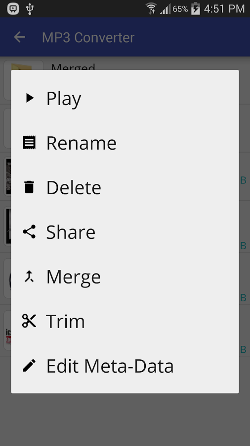Select the Share option text
This screenshot has width=250, height=446.
coord(71,232)
